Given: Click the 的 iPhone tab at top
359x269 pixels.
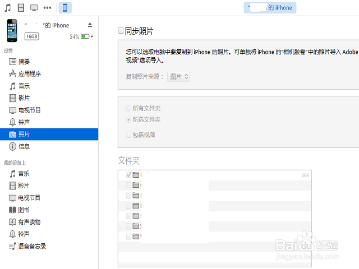Looking at the screenshot, I should [270, 8].
